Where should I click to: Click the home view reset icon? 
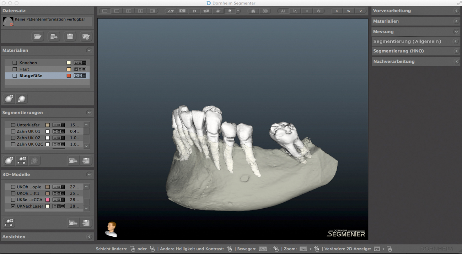click(253, 11)
